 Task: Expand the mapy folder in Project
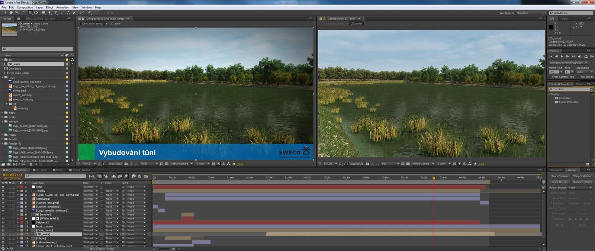(x=2, y=113)
